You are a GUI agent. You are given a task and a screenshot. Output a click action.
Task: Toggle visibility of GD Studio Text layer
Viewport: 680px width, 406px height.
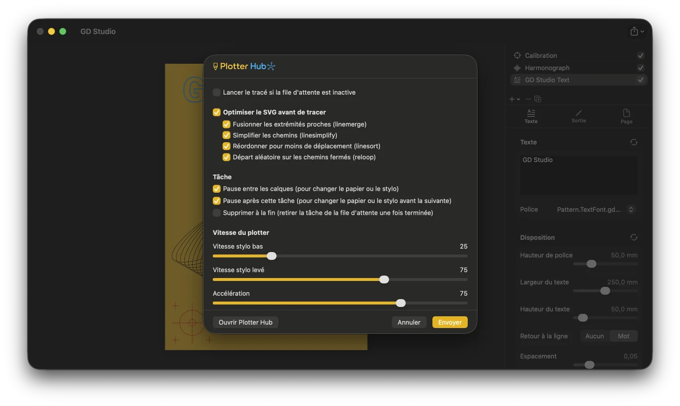(641, 80)
